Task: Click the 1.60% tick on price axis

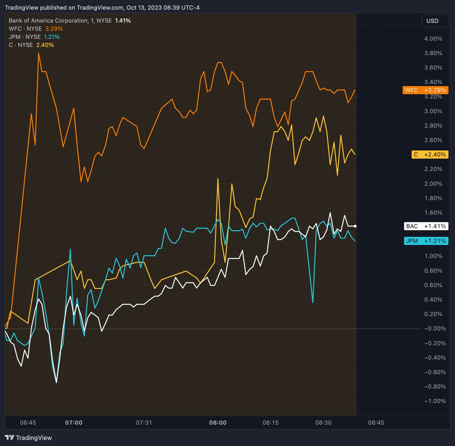Action: (x=433, y=212)
